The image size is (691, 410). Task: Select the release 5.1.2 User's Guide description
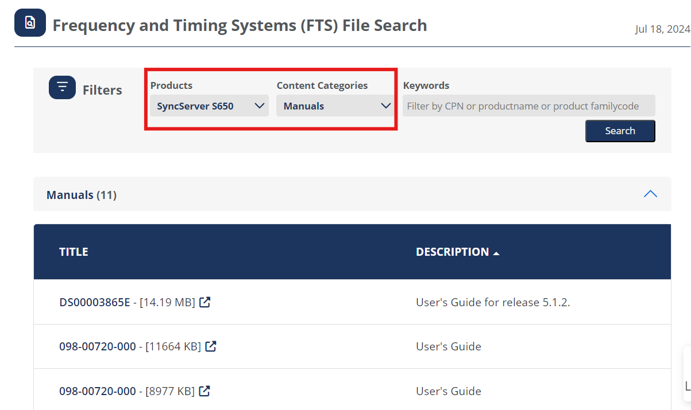point(492,302)
